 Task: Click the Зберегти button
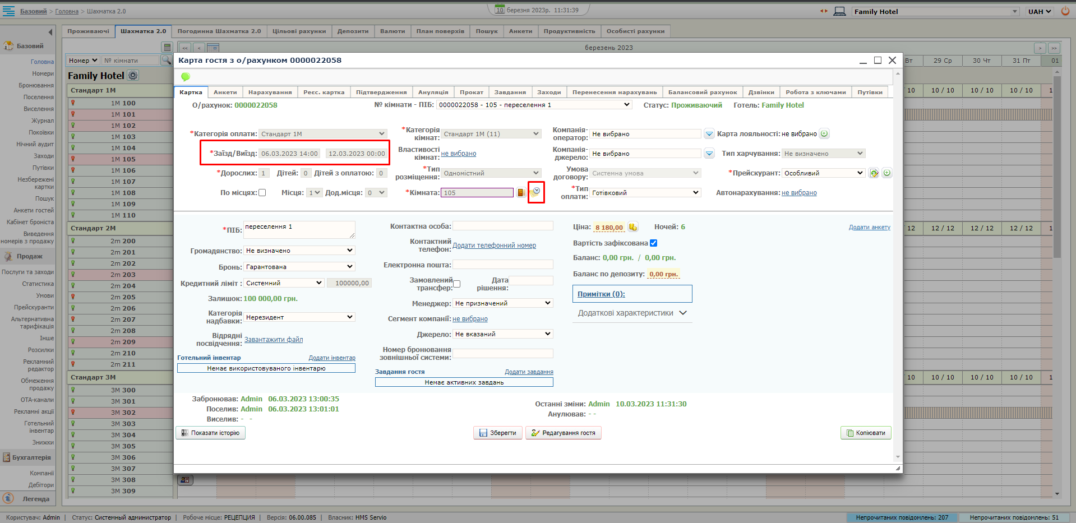[497, 433]
